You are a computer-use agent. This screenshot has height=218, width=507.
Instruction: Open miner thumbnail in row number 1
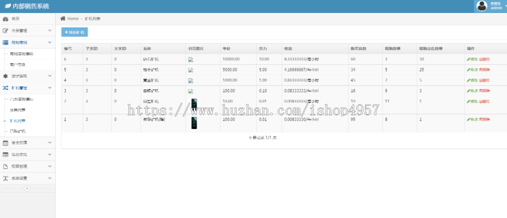pyautogui.click(x=194, y=123)
